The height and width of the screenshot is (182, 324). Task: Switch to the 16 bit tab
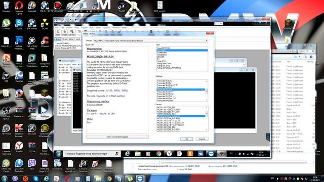64,39
